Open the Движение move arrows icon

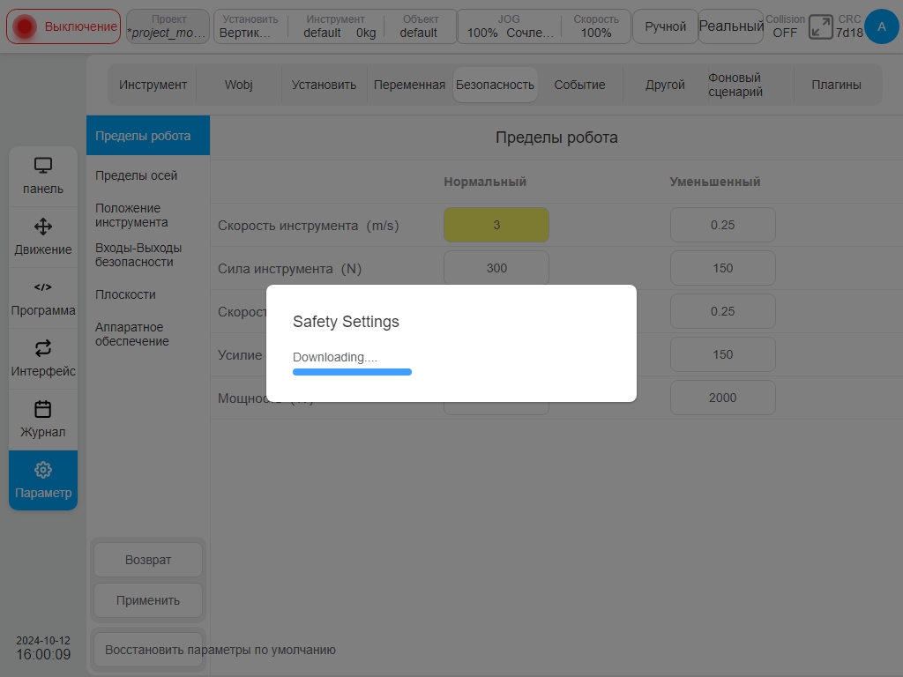coord(43,227)
